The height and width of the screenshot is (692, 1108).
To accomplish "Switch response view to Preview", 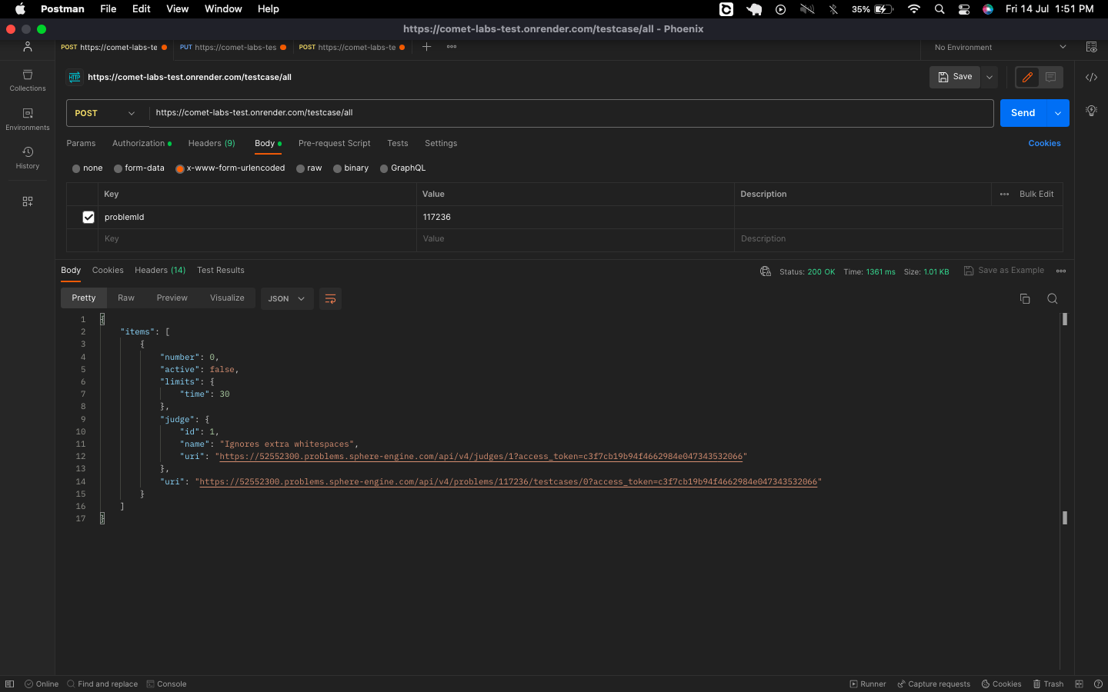I will coord(172,298).
